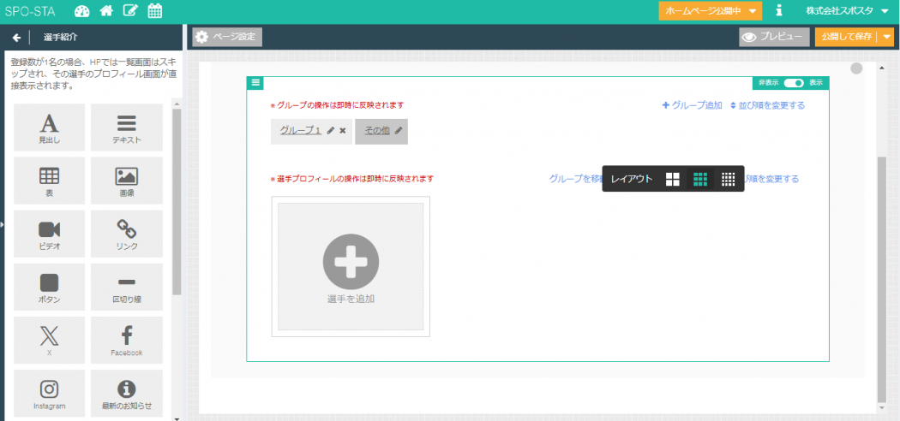Switch to the その他 group tab
This screenshot has height=421, width=900.
pos(377,131)
